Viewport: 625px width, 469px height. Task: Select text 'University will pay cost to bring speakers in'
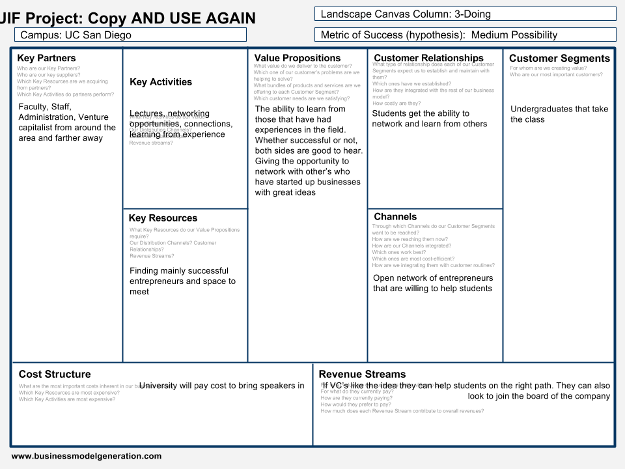[x=221, y=386]
